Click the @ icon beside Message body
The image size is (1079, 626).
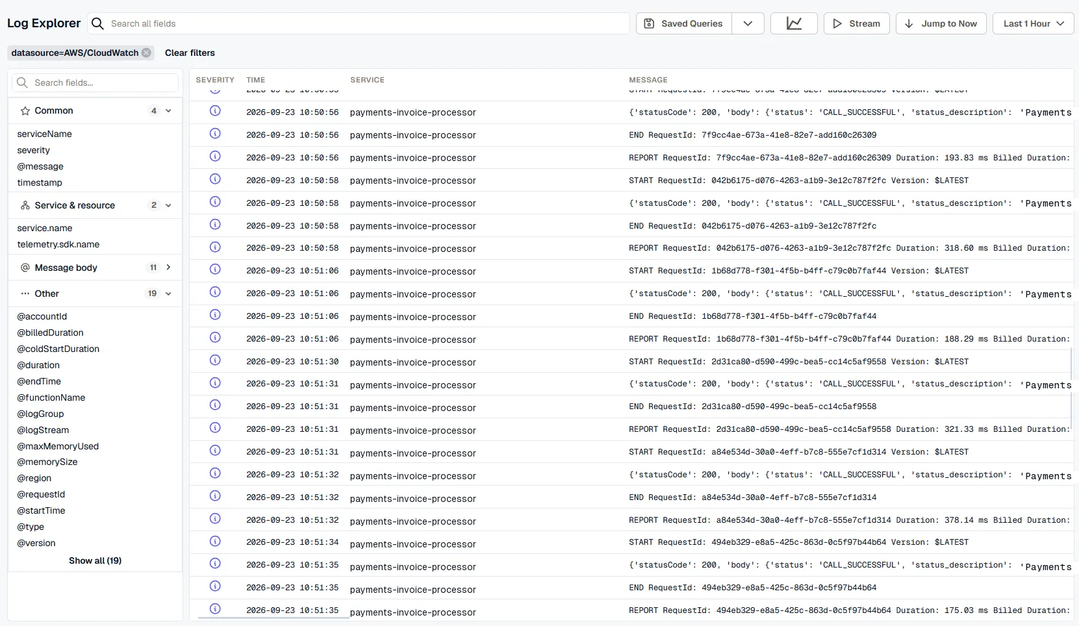tap(25, 268)
